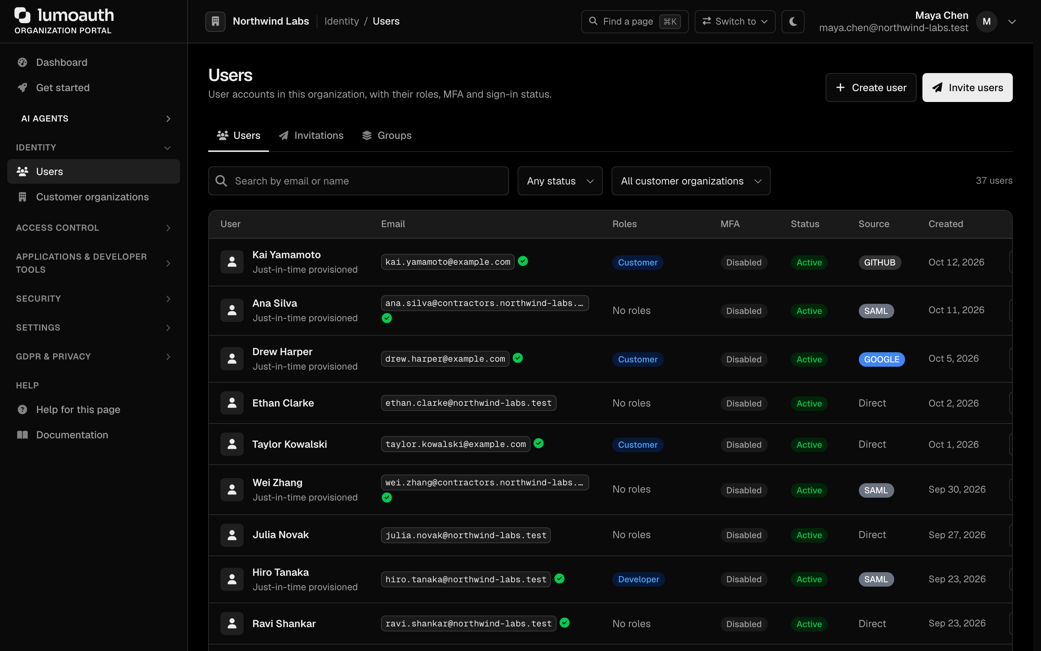Click julia.novak@northwind-labs.test email

click(466, 535)
